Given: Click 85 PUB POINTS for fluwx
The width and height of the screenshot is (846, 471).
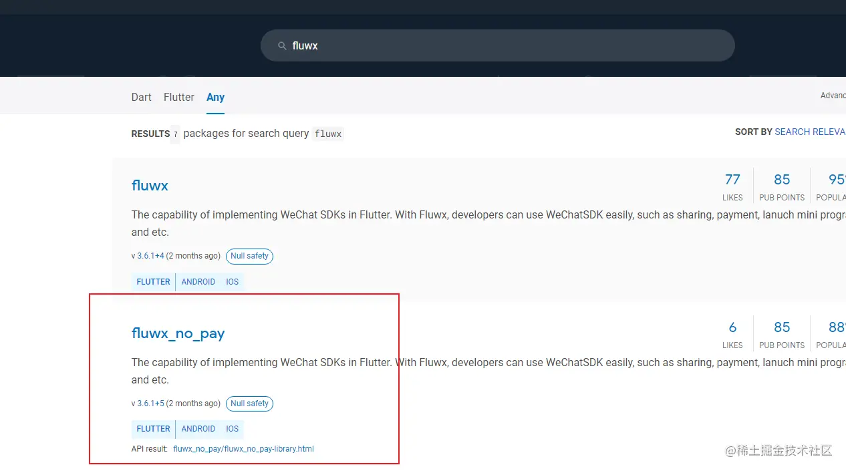Looking at the screenshot, I should pyautogui.click(x=782, y=179).
